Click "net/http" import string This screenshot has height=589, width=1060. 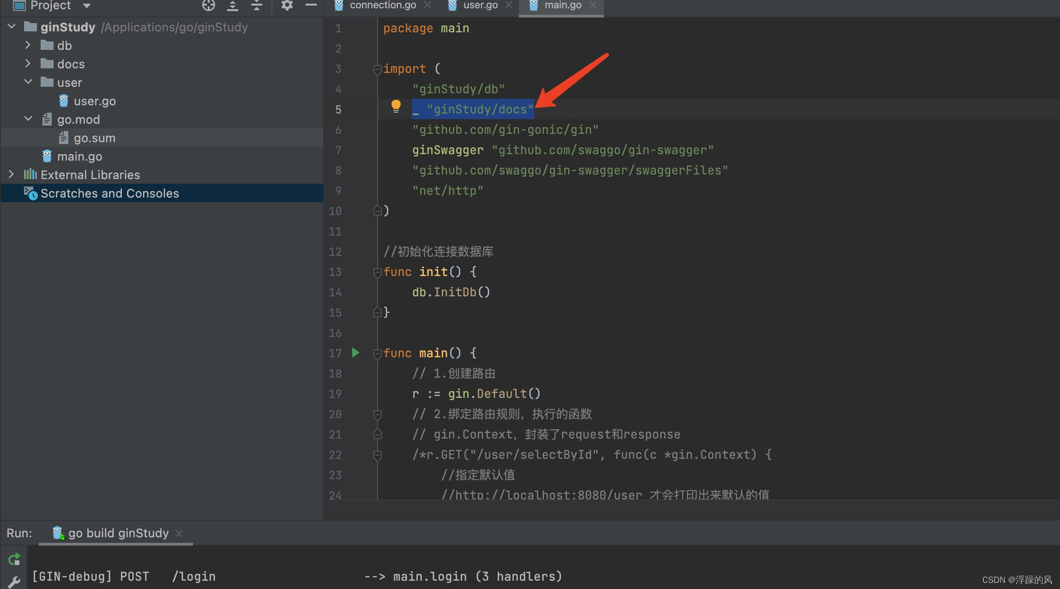click(x=448, y=191)
